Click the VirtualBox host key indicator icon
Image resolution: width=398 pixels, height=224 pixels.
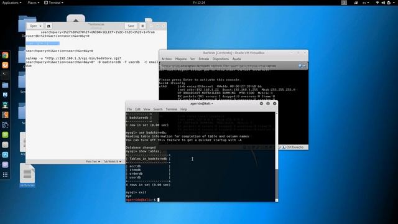[x=284, y=147]
